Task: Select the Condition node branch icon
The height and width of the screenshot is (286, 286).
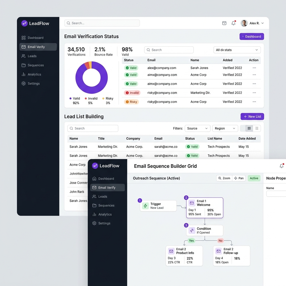Action: click(192, 230)
